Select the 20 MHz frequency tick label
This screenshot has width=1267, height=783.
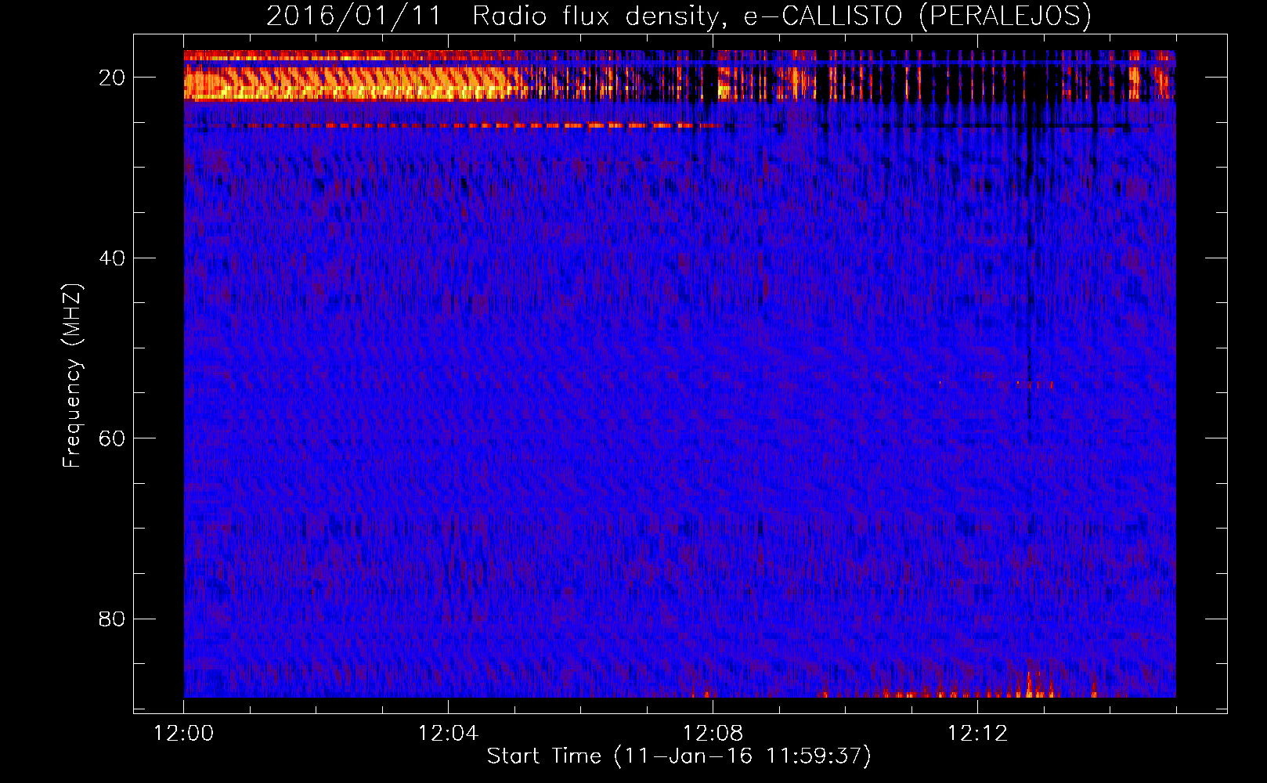click(x=113, y=78)
